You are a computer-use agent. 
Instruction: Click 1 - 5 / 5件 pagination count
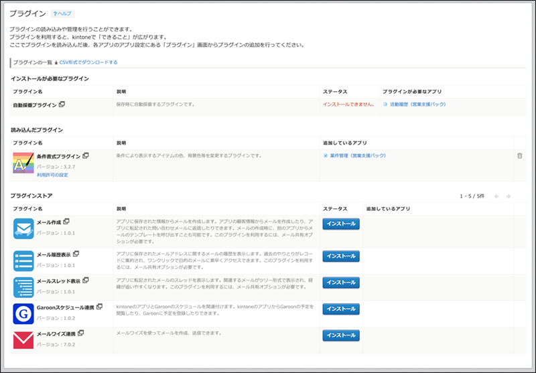click(x=472, y=196)
